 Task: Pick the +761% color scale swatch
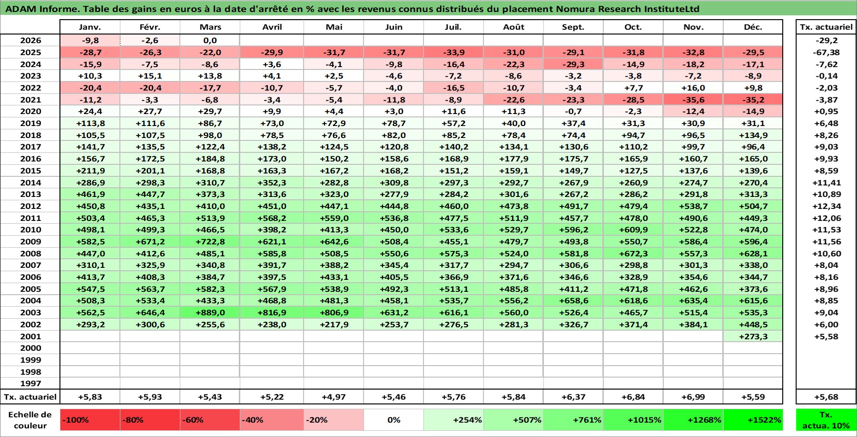(574, 420)
